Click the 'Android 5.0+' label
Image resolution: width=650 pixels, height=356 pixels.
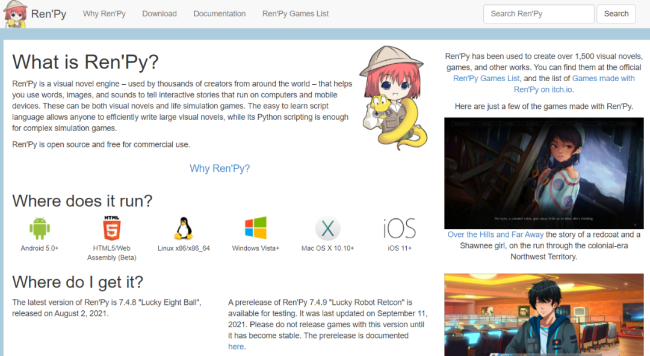40,248
